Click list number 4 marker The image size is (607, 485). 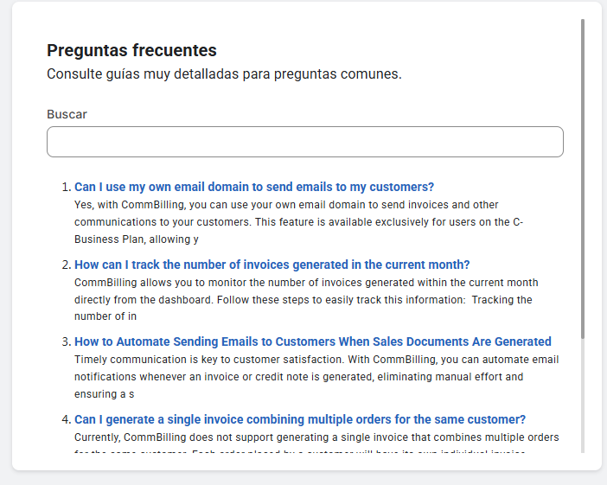[65, 419]
